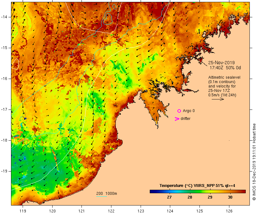
Task: Click the cyan depth contour legend line
Action: pyautogui.click(x=102, y=196)
